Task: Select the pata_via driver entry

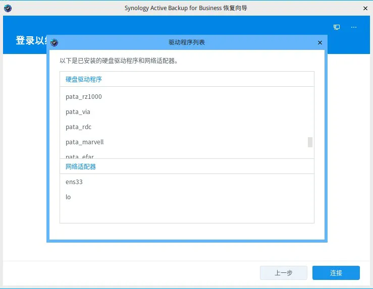Action: pos(187,112)
